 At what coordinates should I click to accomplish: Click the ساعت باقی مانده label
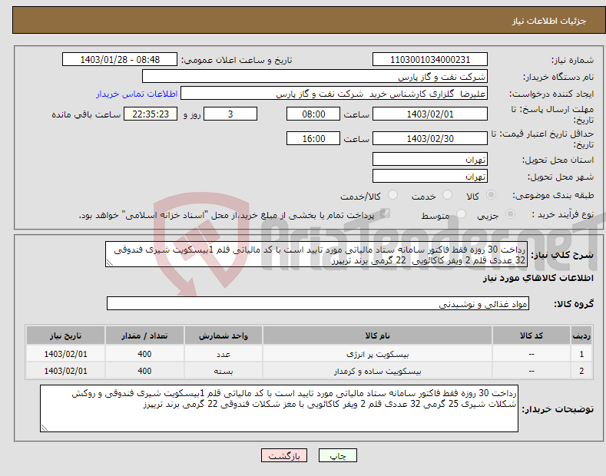coord(86,114)
